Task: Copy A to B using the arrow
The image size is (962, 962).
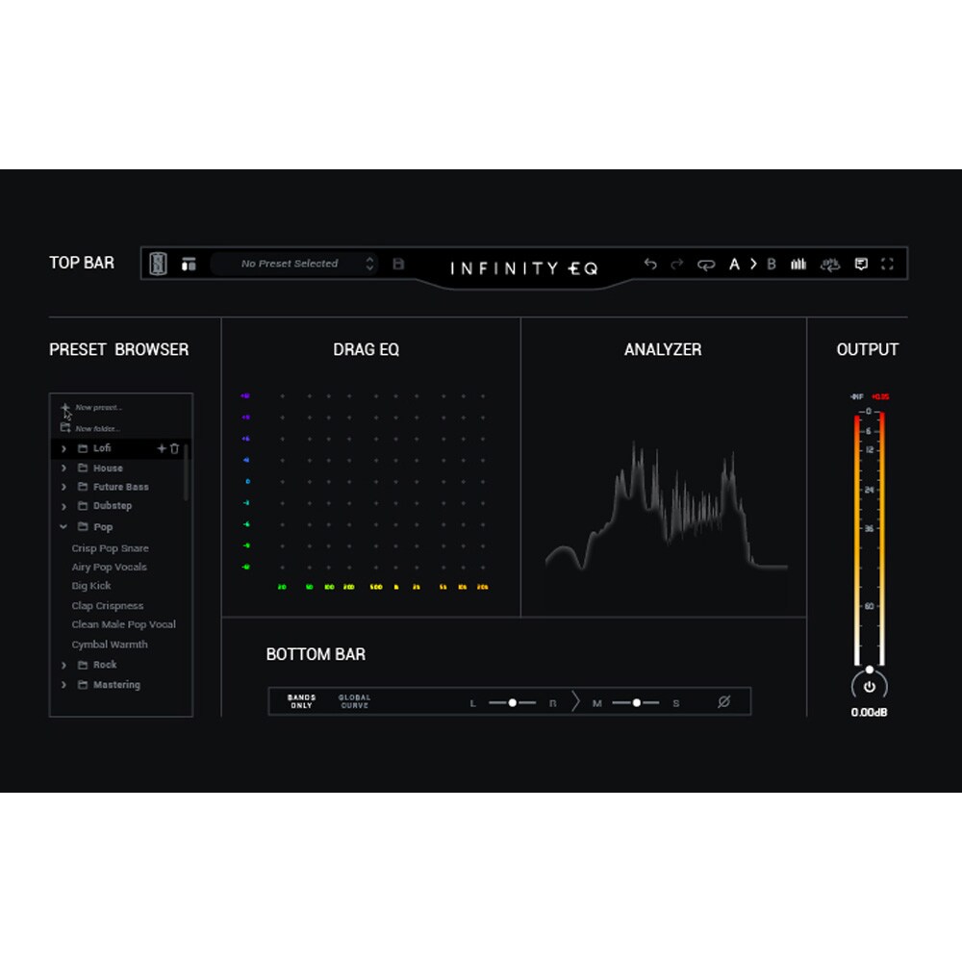Action: click(753, 264)
